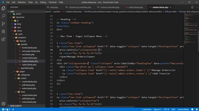Open the Selection menu
Viewport: 199px width, 111px height.
pos(22,2)
